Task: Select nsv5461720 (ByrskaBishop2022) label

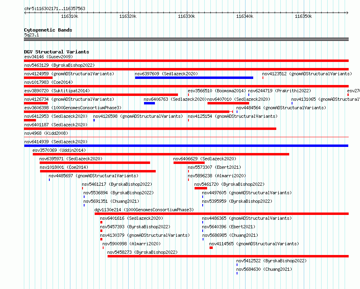Action: [229, 184]
